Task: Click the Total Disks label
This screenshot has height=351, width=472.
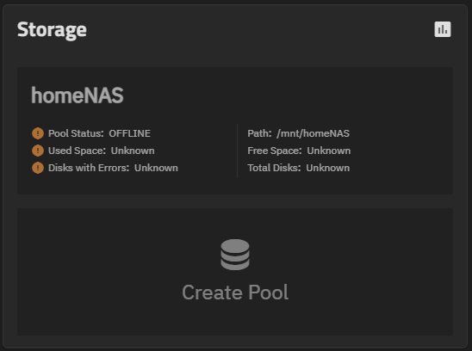Action: (x=274, y=168)
